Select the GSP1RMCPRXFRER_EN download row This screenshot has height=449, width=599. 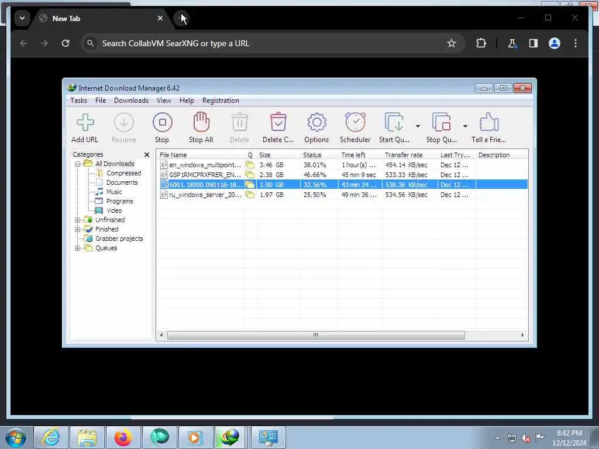pos(343,175)
